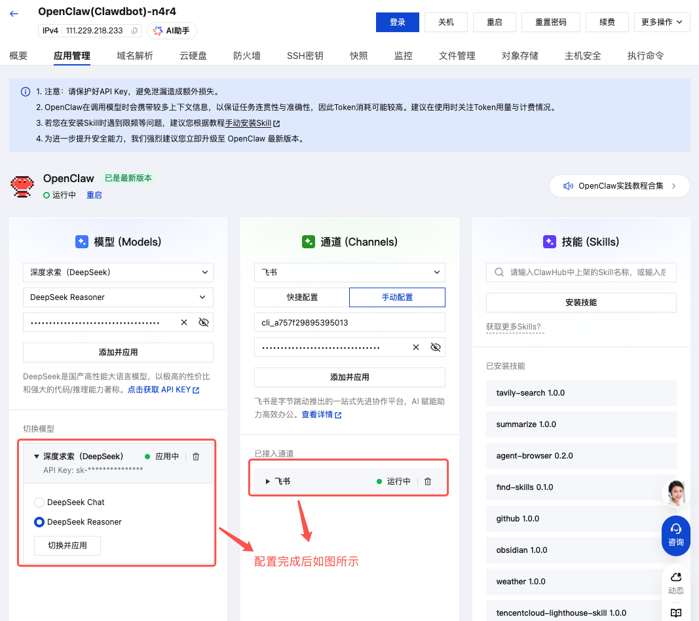The width and height of the screenshot is (699, 621).
Task: Clear the model API key field
Action: (184, 322)
